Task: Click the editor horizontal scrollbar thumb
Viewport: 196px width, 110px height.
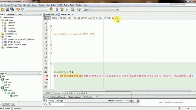Action: [149, 90]
